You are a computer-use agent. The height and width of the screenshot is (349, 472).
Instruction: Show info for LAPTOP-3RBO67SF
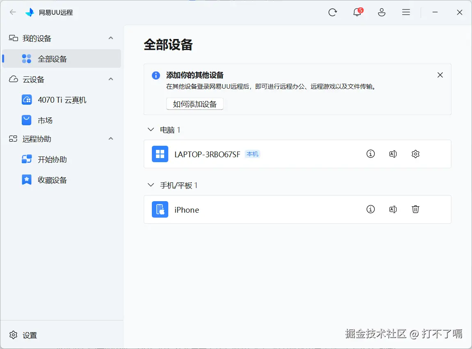point(370,154)
